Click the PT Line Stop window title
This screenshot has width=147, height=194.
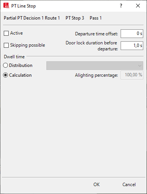(23, 6)
